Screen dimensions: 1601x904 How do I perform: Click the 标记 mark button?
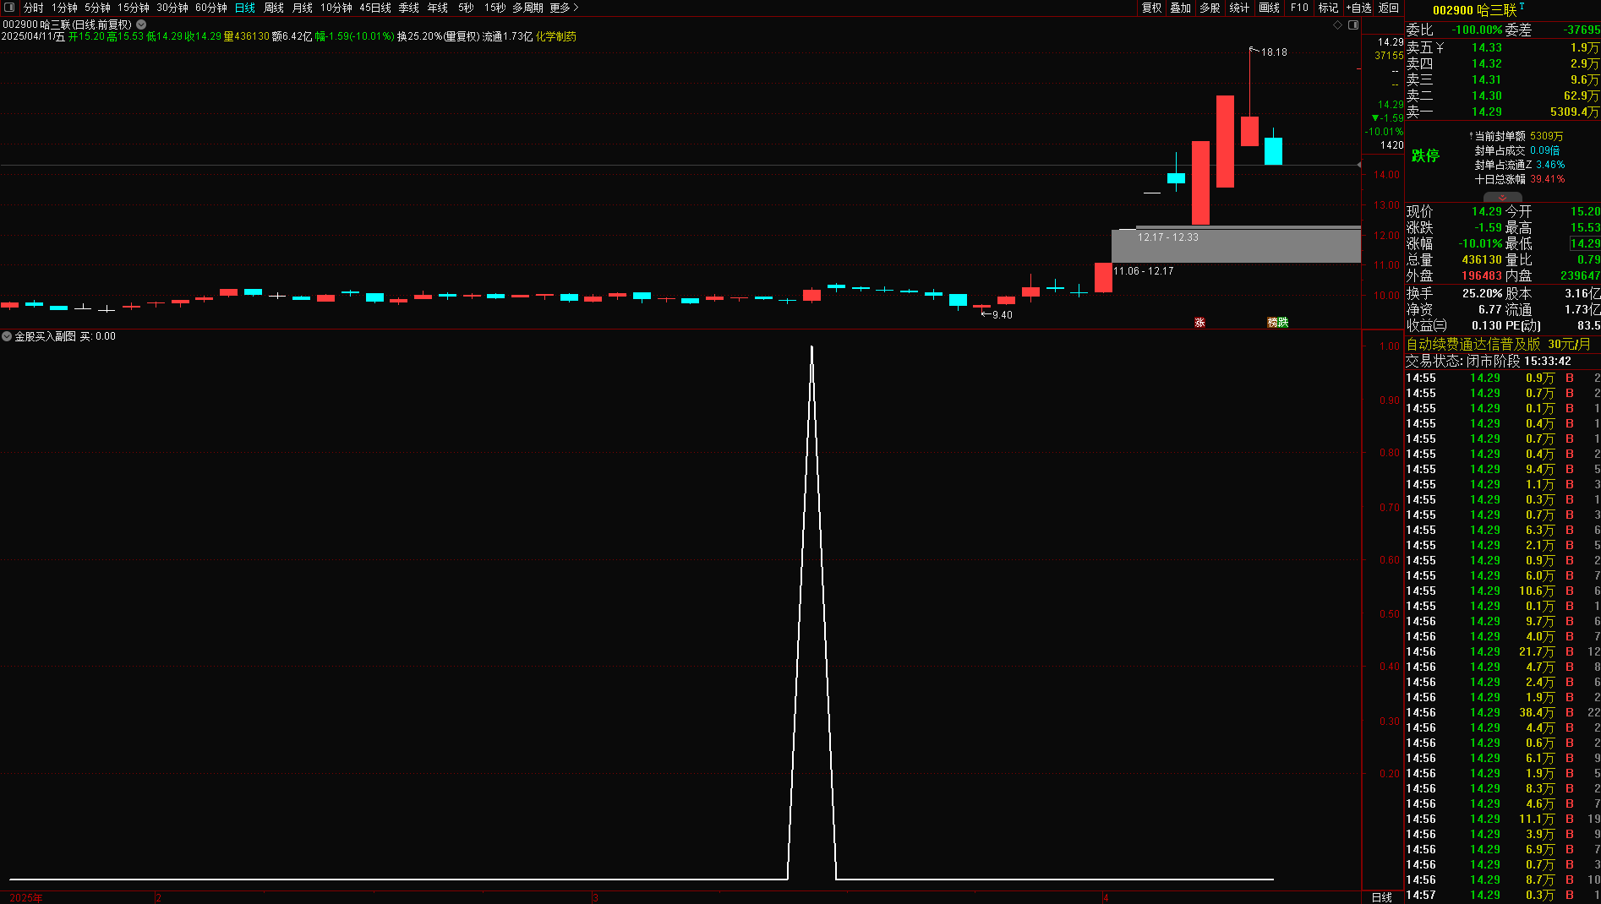coord(1329,8)
